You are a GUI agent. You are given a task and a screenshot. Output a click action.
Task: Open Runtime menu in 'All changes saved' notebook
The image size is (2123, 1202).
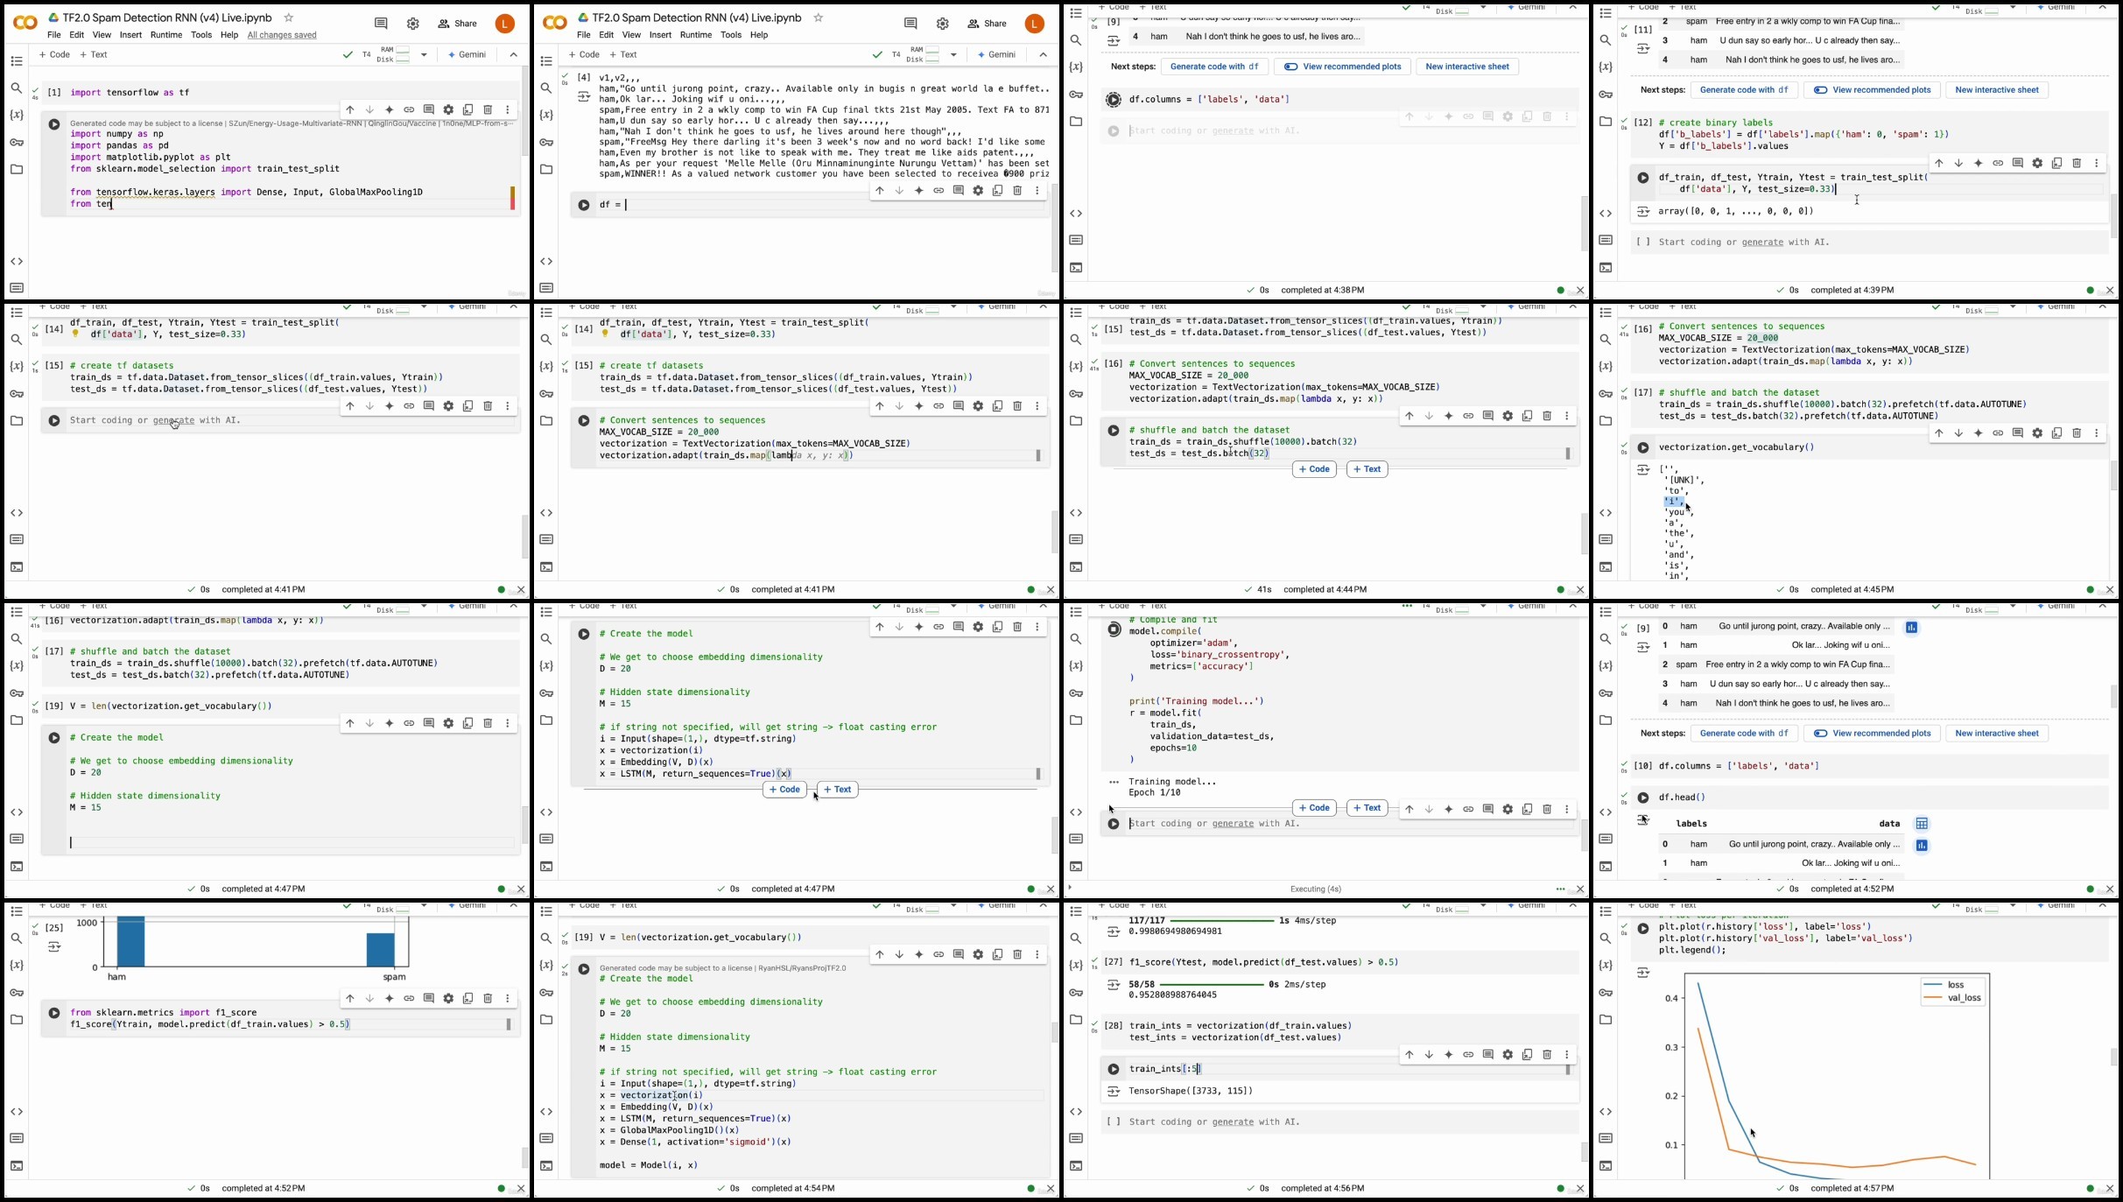coord(165,36)
